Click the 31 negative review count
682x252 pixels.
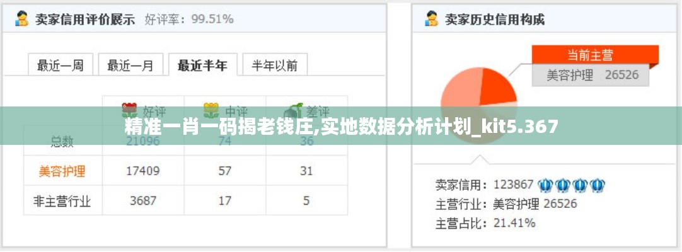(306, 171)
